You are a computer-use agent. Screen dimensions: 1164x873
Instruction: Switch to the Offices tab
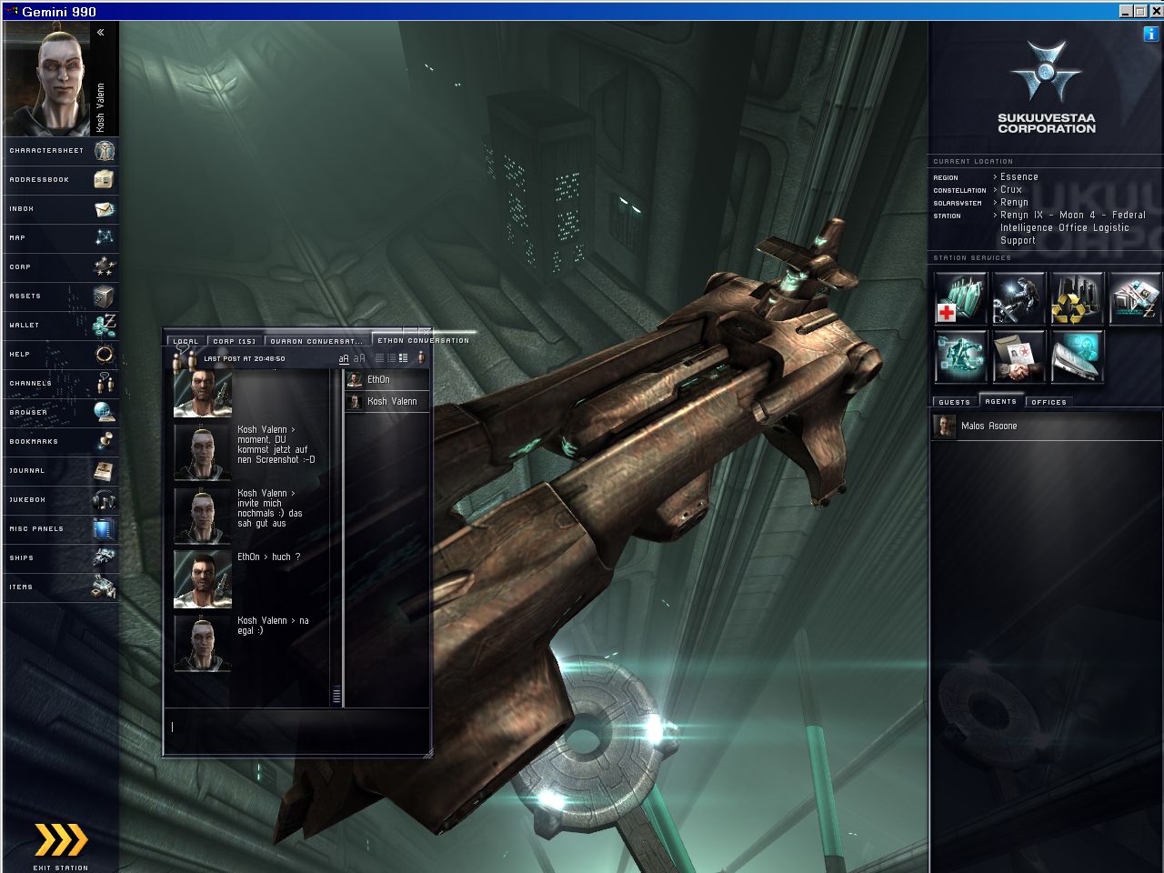coord(1049,402)
